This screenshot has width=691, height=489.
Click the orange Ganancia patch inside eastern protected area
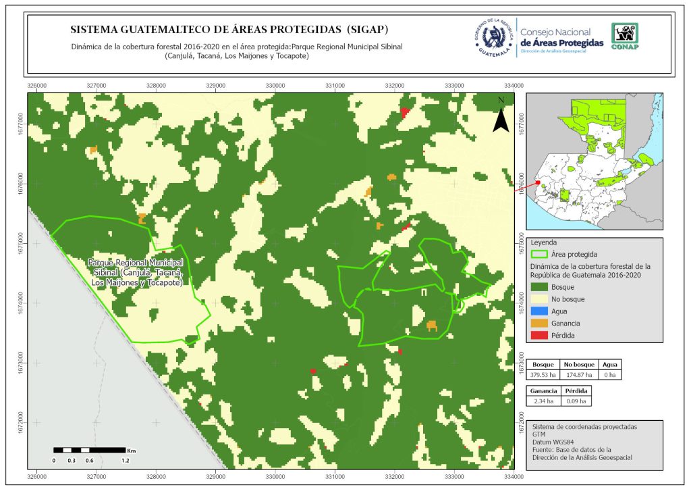[432, 326]
